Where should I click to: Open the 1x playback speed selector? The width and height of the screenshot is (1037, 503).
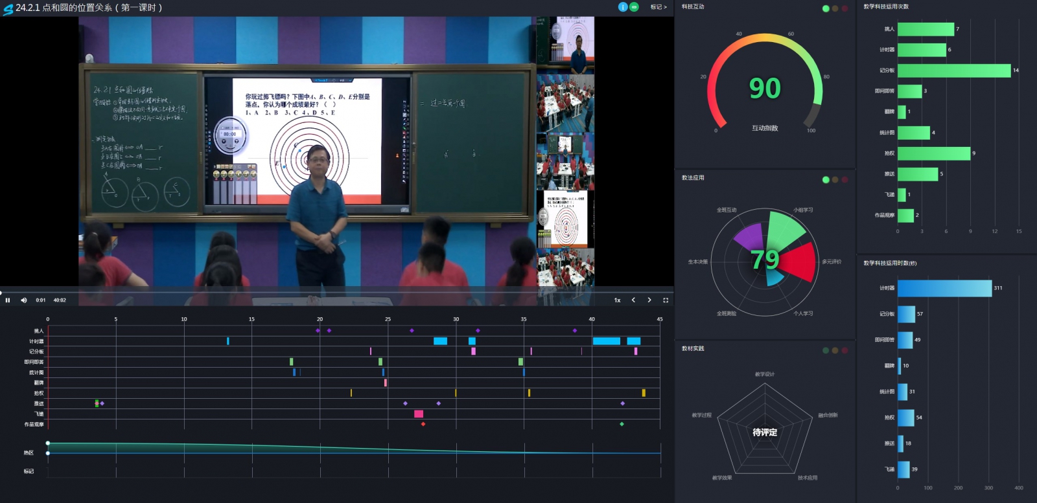(x=617, y=300)
